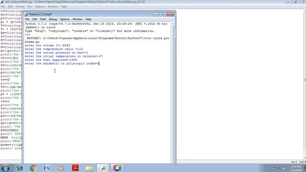
Task: Maximize the Python 3.7.2 Shell window
Action: [x=163, y=14]
